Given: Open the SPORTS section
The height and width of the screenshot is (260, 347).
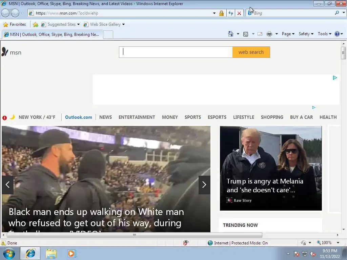Looking at the screenshot, I should click(x=193, y=117).
